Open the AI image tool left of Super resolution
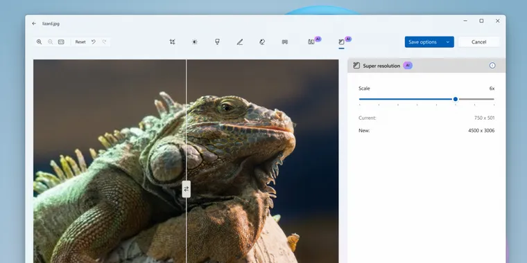The image size is (527, 263). pos(311,42)
